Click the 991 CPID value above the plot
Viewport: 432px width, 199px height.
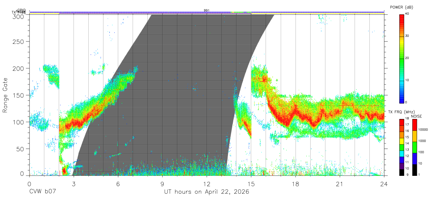[x=207, y=11]
